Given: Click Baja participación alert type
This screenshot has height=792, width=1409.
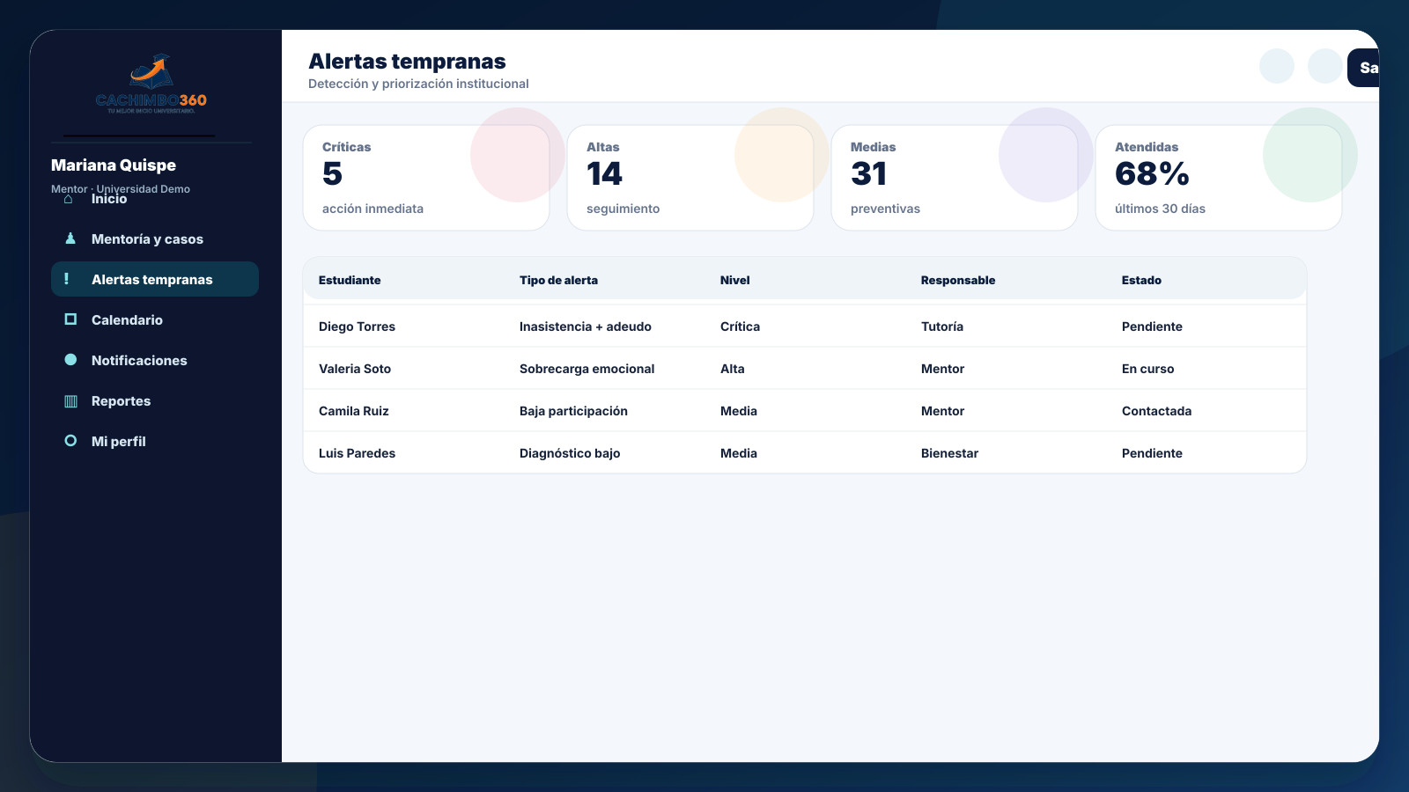Looking at the screenshot, I should (x=573, y=411).
